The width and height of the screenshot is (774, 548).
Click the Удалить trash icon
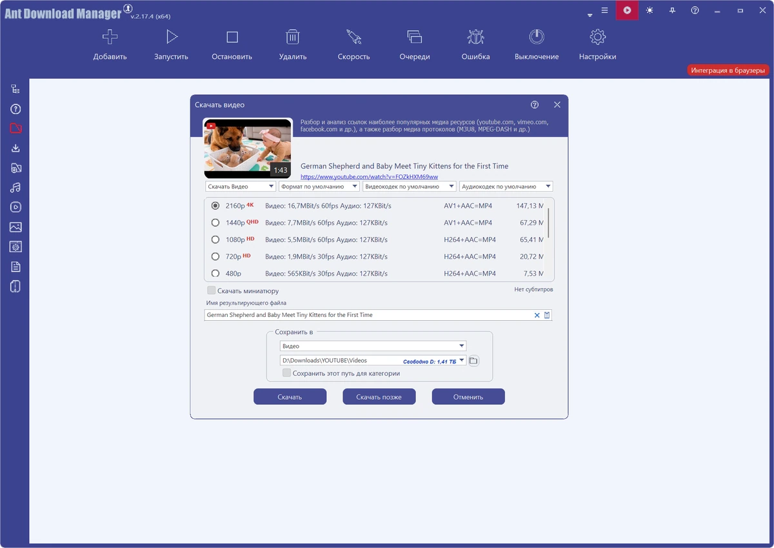tap(293, 37)
